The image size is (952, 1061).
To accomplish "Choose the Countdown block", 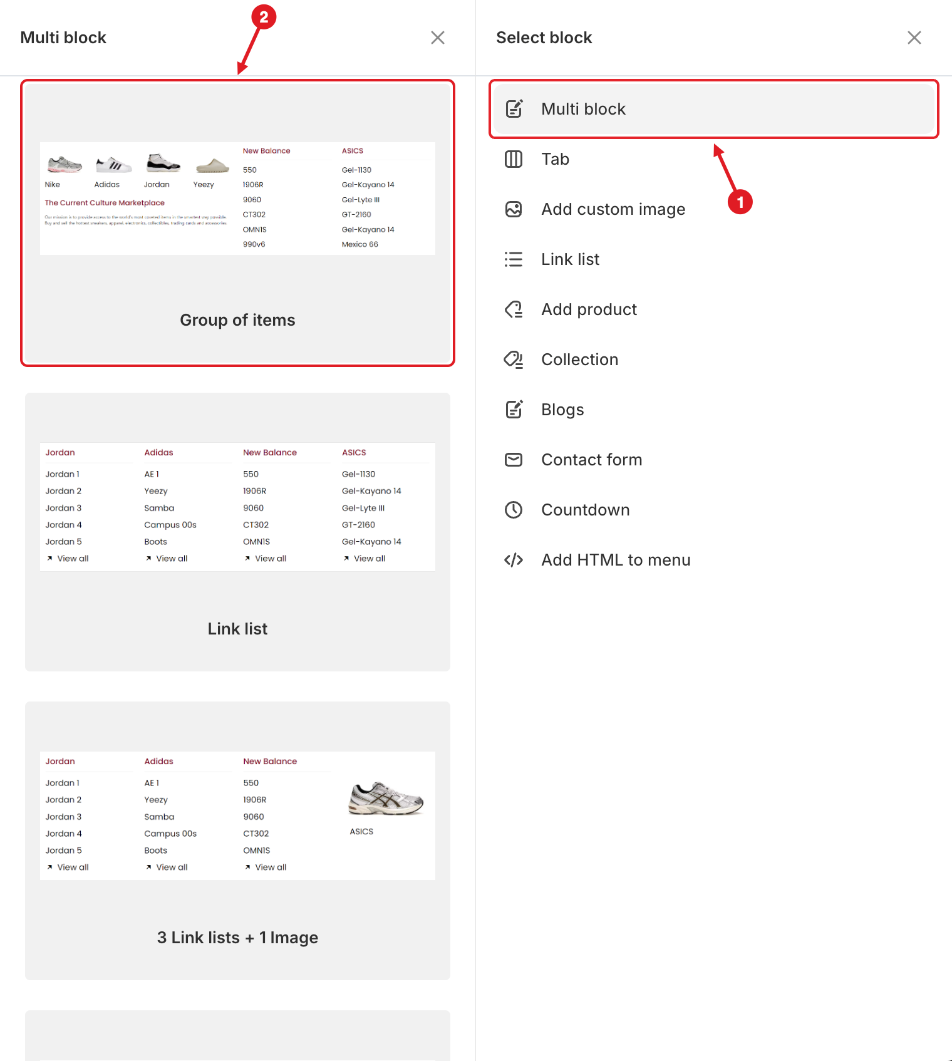I will click(x=714, y=510).
